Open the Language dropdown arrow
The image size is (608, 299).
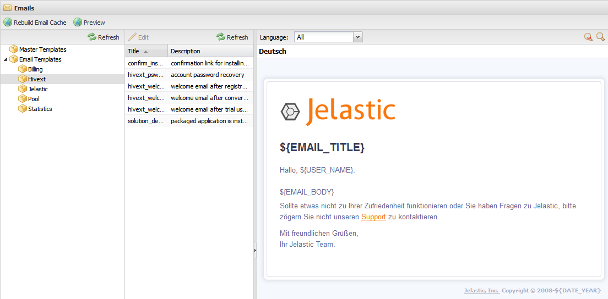coord(358,37)
